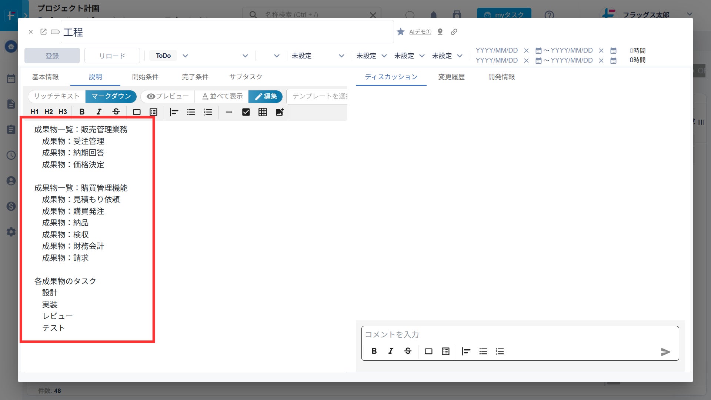Send the comment with arrow icon
The image size is (711, 400).
(665, 352)
